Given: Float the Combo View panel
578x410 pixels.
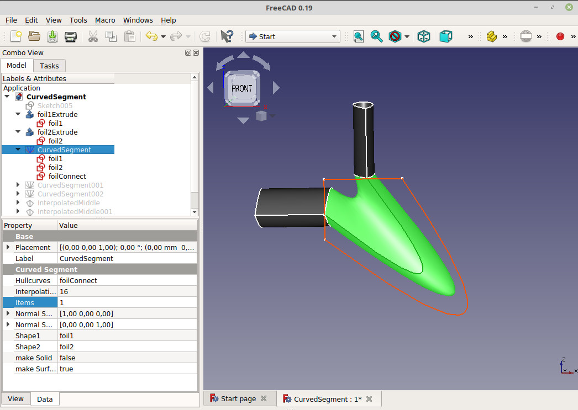Looking at the screenshot, I should point(188,52).
